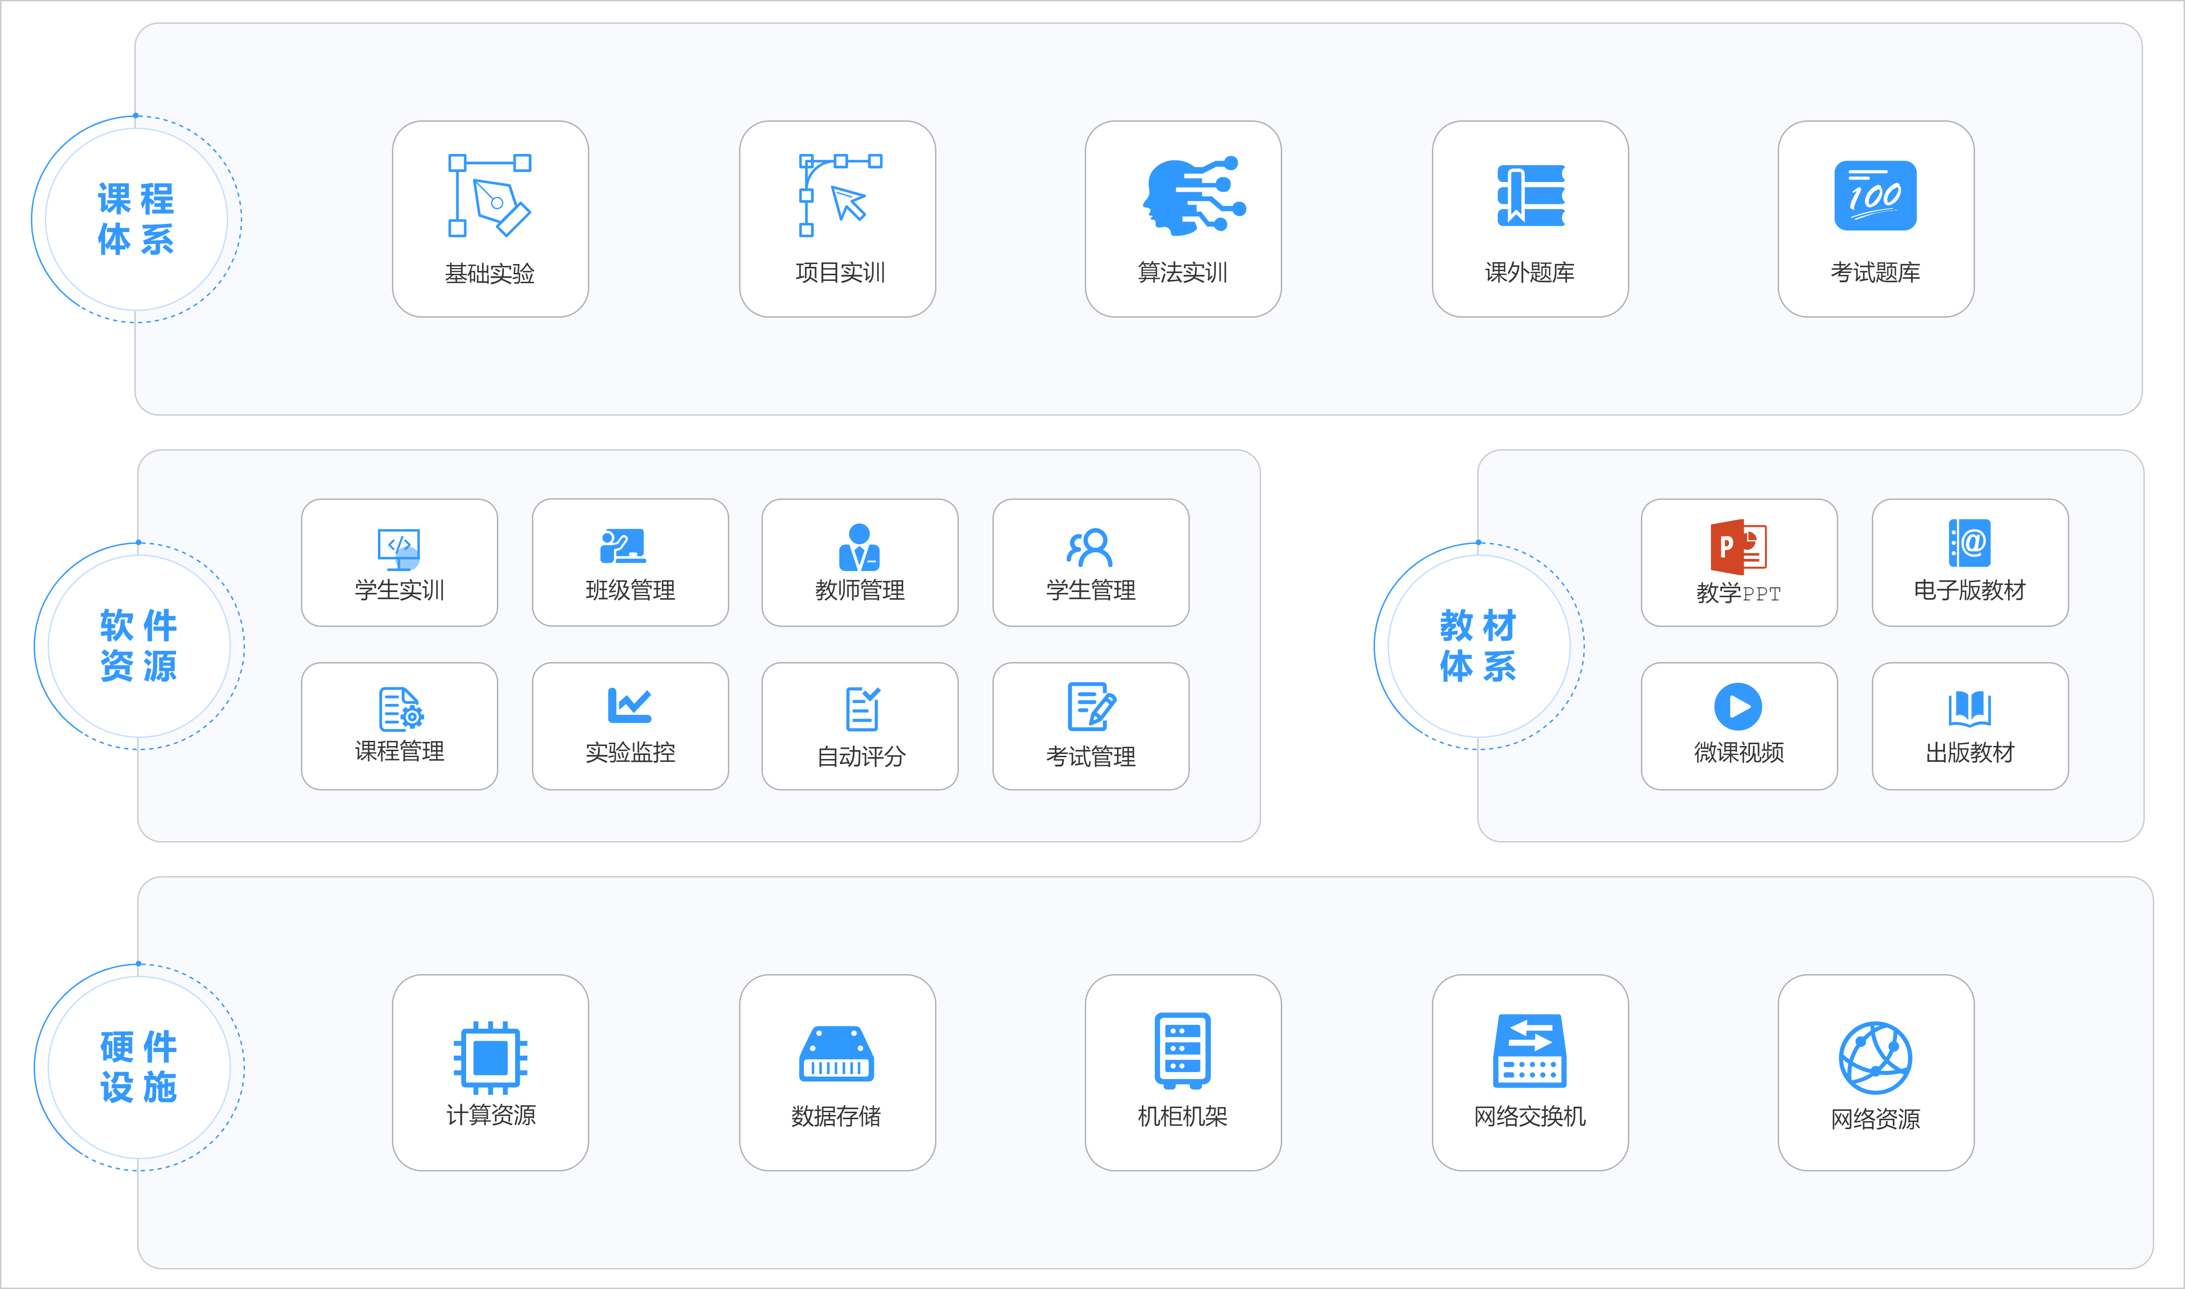2185x1289 pixels.
Task: Play the 微课视频 video icon
Action: click(1738, 706)
